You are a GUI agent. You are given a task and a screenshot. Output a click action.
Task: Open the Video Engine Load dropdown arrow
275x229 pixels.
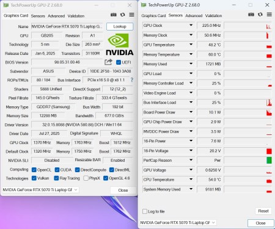click(191, 93)
